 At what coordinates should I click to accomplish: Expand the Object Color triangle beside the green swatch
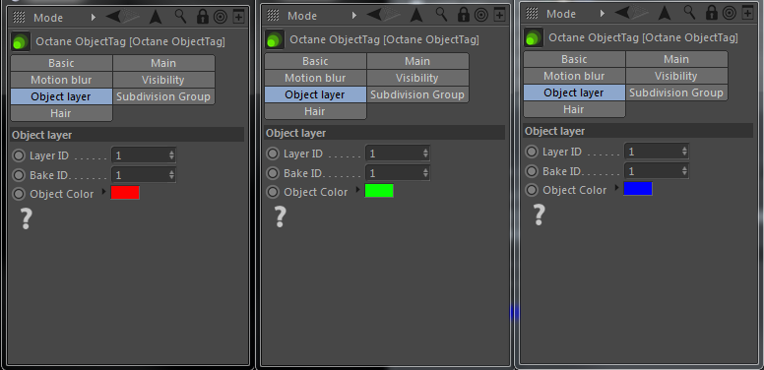[358, 190]
